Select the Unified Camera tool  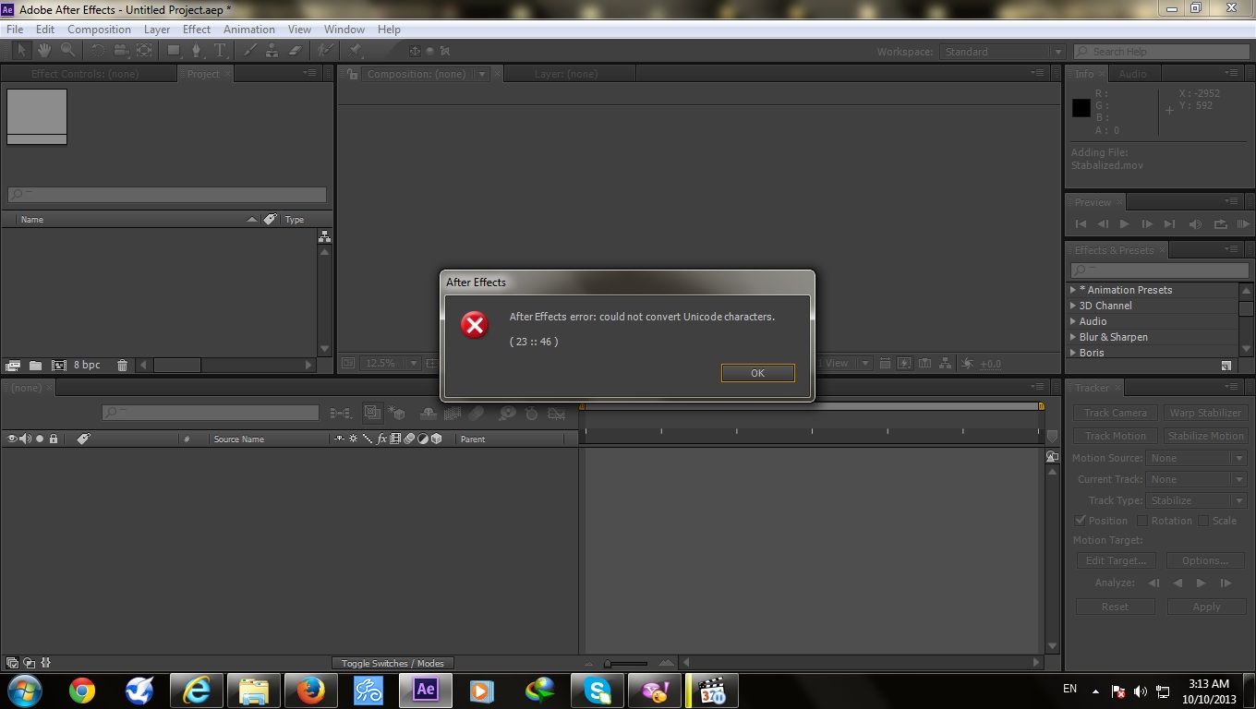pos(121,51)
